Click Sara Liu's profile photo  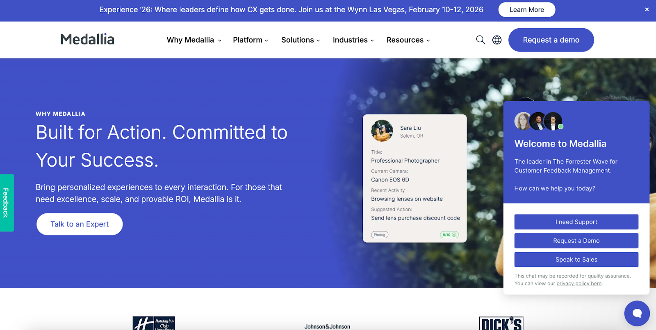click(x=382, y=131)
